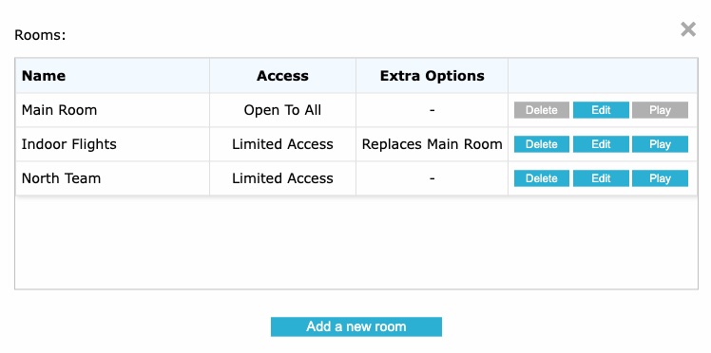Viewport: 711px width, 353px height.
Task: Click greyed Delete button for Main Room
Action: (542, 110)
